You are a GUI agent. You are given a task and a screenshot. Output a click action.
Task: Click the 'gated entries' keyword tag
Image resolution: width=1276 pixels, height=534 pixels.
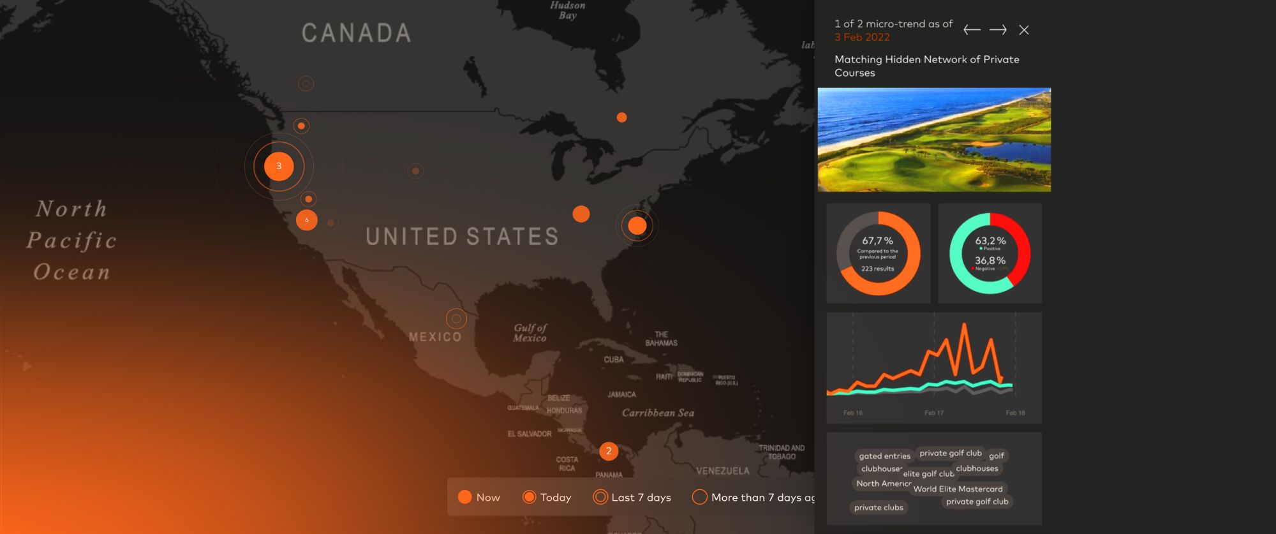[884, 456]
